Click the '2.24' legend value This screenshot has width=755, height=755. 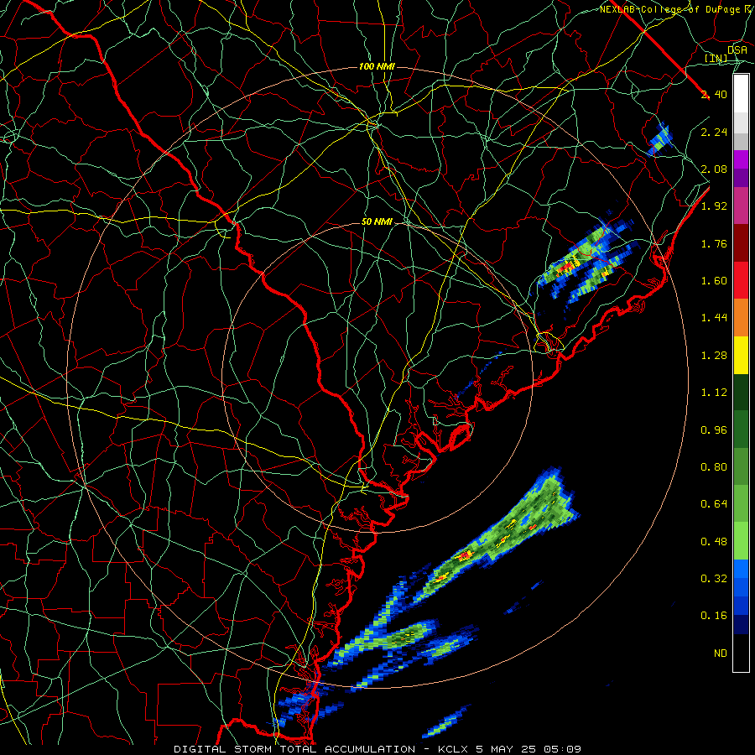[714, 132]
